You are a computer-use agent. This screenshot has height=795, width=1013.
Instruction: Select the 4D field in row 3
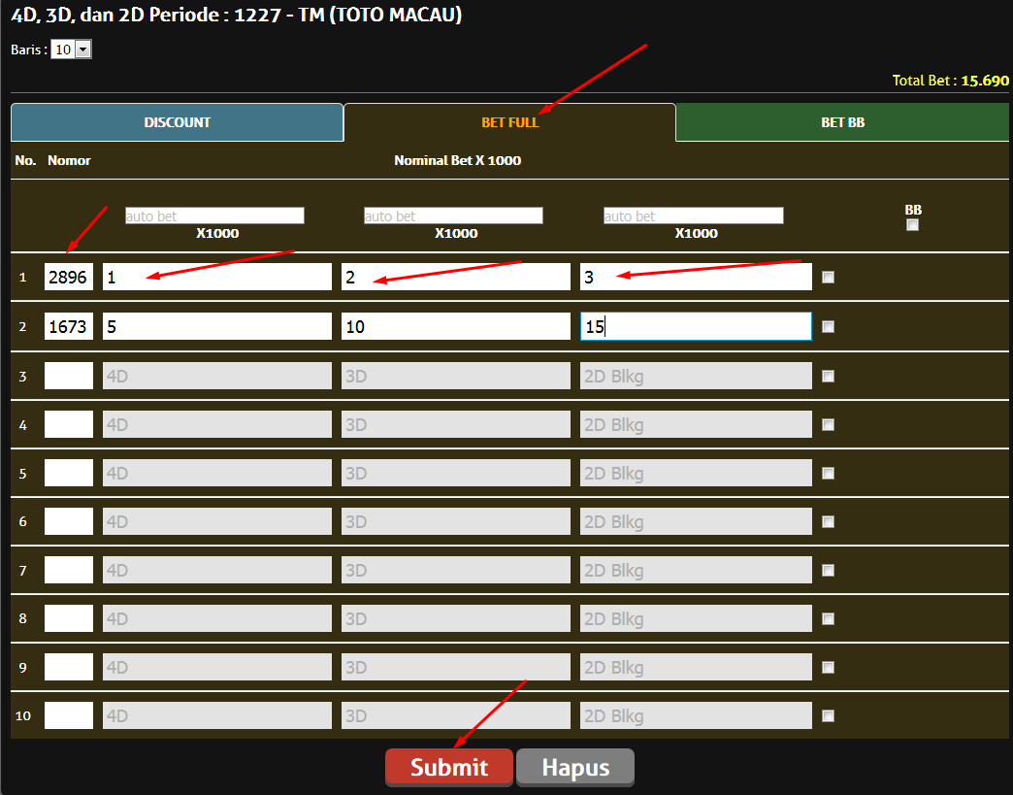coord(217,376)
